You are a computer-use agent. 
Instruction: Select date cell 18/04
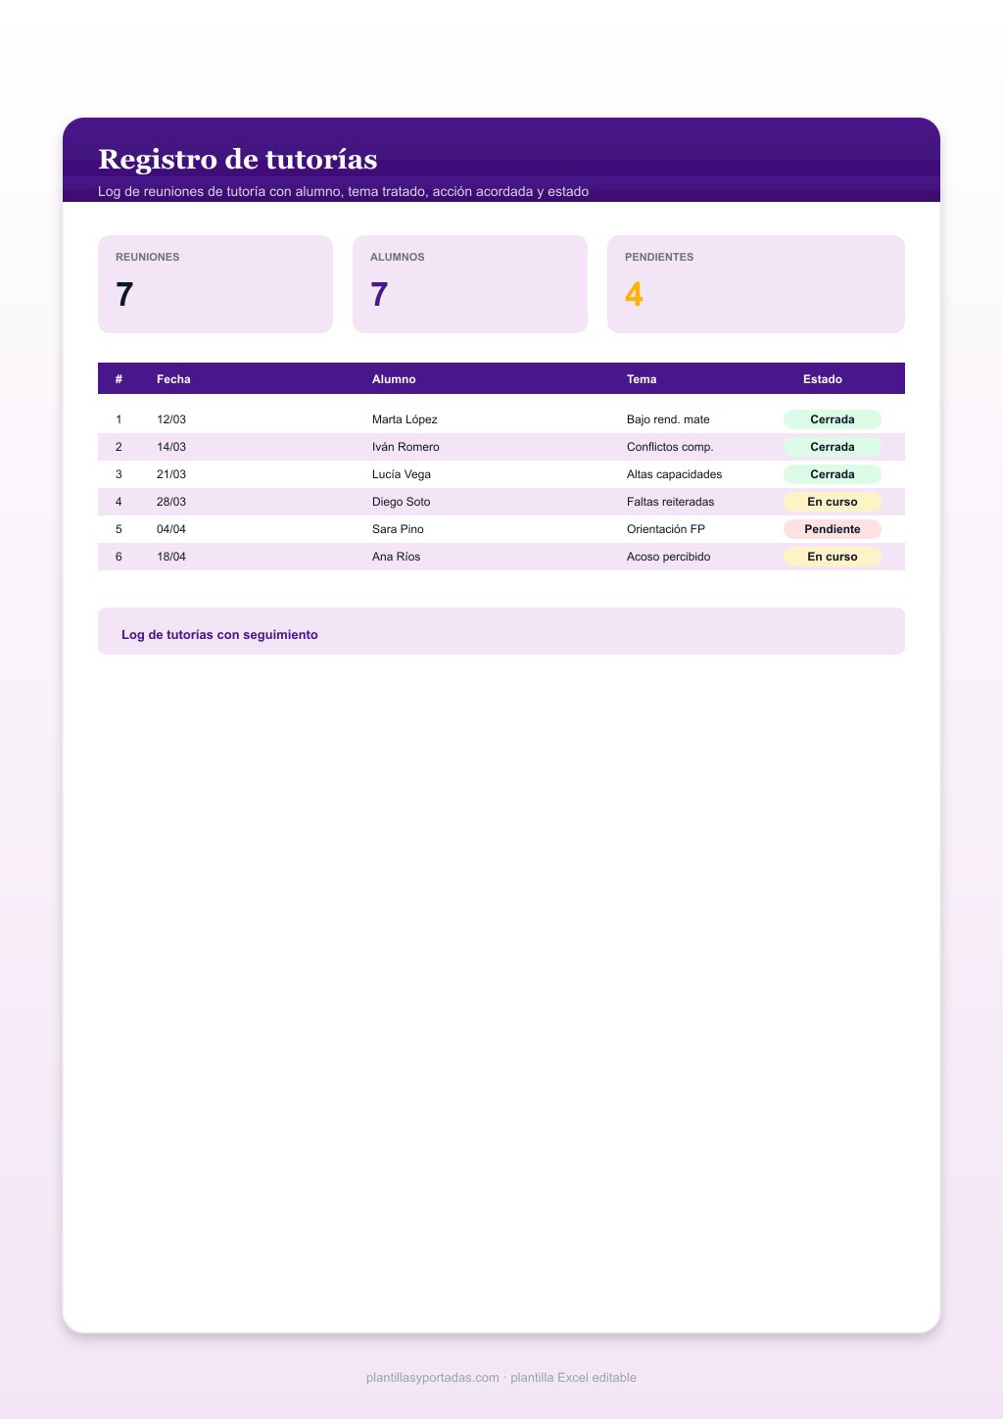point(171,557)
